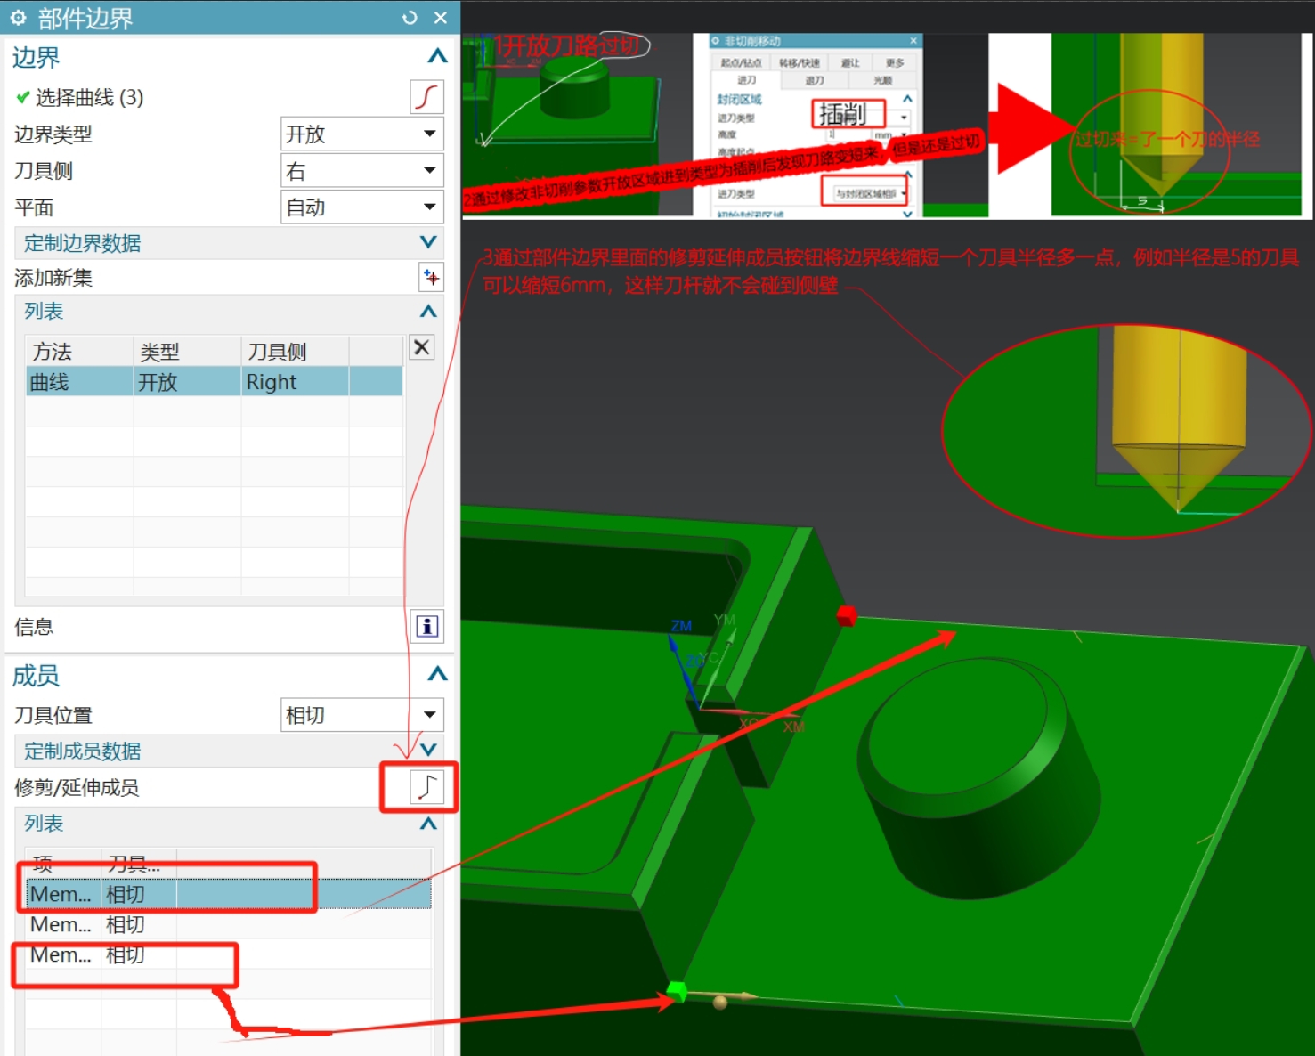Click the zoomed tool preview ellipse thumbnail

click(1126, 430)
